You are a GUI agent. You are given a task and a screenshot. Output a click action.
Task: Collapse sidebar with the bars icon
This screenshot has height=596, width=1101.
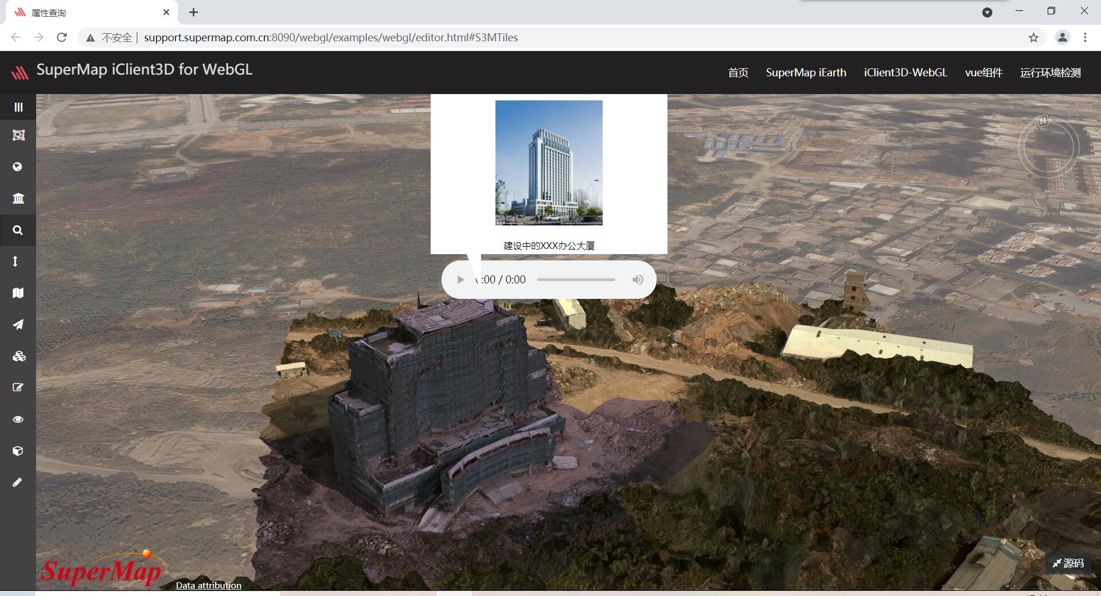[18, 107]
